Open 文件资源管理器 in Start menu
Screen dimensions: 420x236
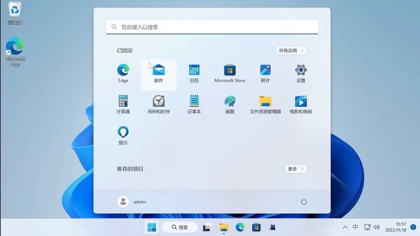[x=265, y=105]
